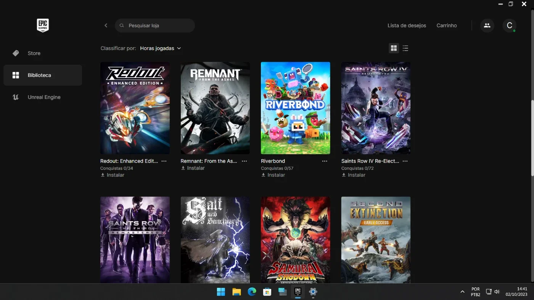Open more options menu for Riverbond
The height and width of the screenshot is (300, 534).
(x=325, y=161)
